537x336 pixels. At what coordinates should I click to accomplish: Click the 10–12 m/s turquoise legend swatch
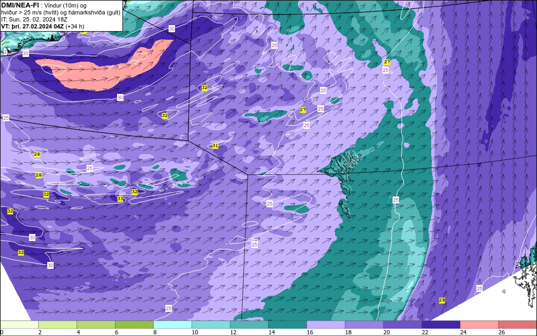pos(211,325)
